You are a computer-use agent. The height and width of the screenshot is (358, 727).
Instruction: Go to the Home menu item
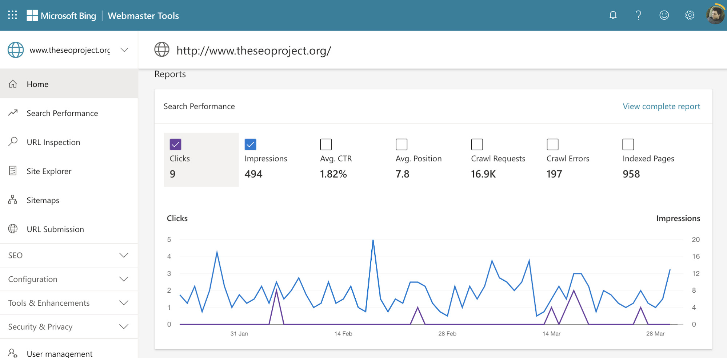(37, 84)
